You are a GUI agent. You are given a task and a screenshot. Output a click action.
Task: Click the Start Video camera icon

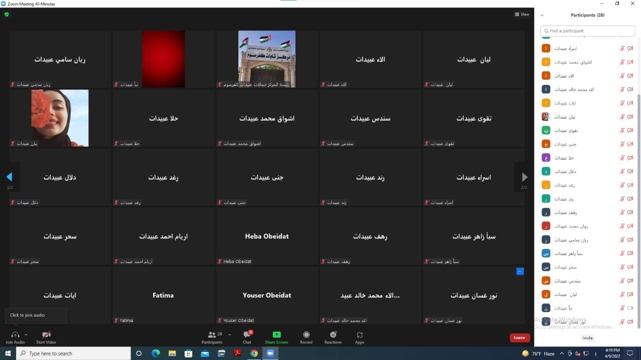(46, 334)
